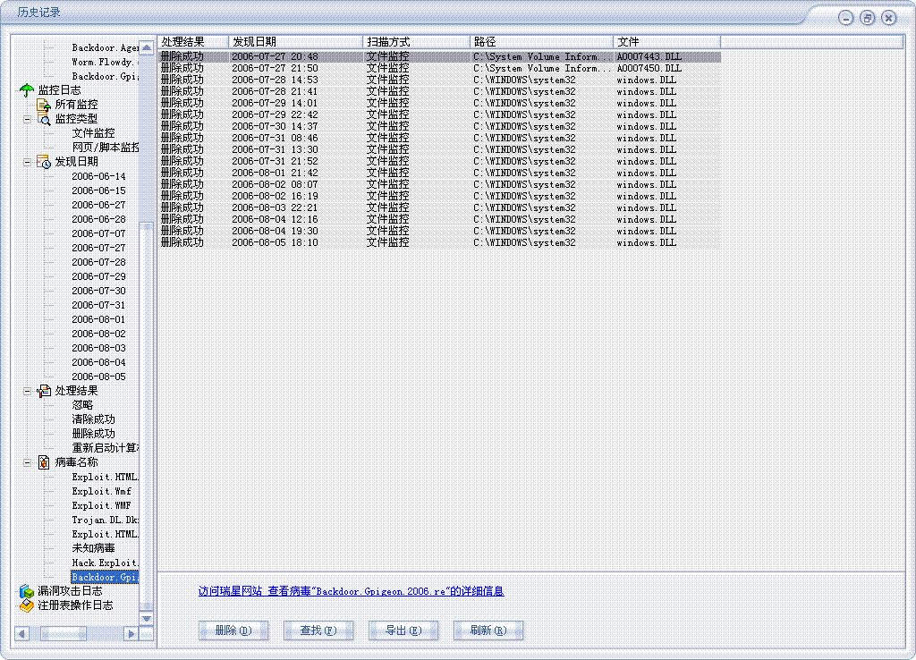Click the 监控类型 magnifier icon

coord(44,119)
